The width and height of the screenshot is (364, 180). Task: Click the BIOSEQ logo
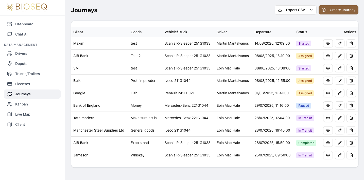pyautogui.click(x=27, y=7)
